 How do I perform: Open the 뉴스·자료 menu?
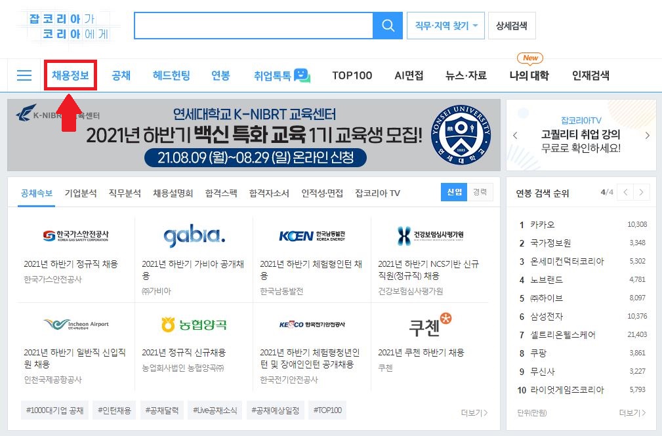(x=466, y=75)
